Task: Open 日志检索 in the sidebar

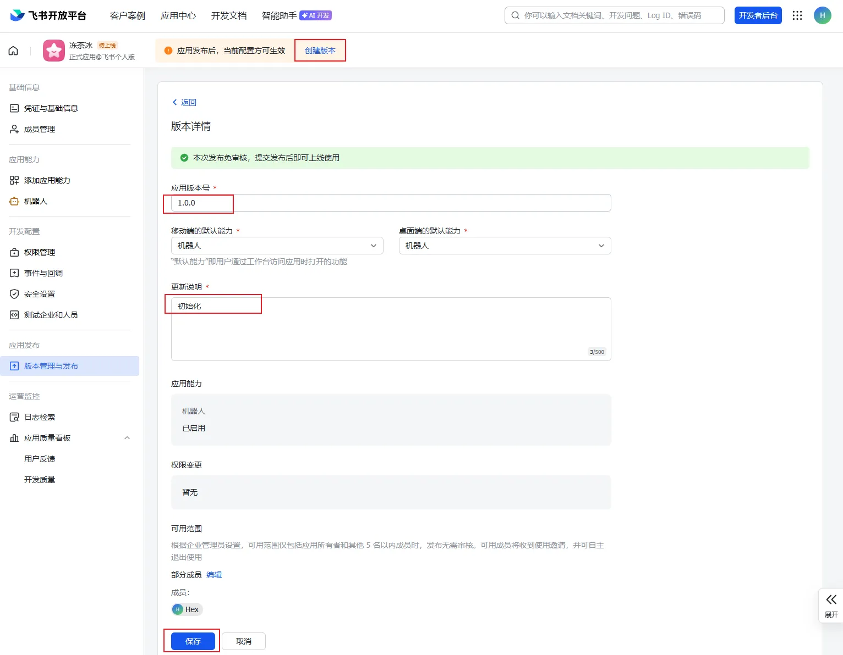Action: (40, 417)
